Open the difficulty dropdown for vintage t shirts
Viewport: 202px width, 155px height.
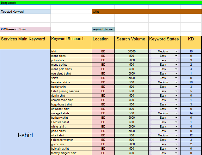(176, 113)
